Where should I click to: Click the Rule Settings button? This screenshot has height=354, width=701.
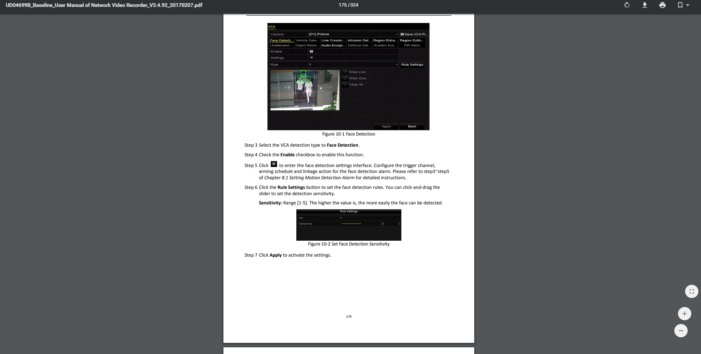[x=412, y=64]
